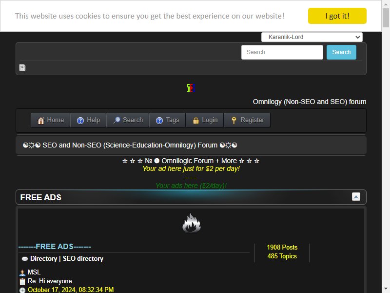
Task: Click user avatar icon beside MSL
Action: 22,272
